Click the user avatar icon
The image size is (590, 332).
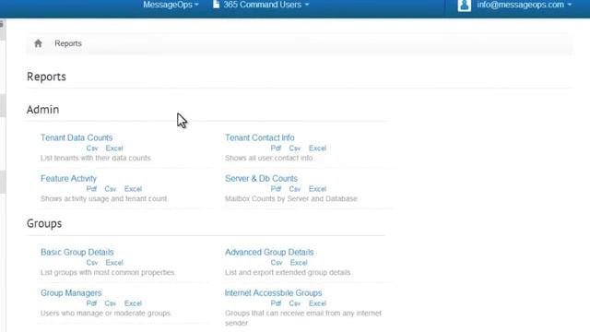[x=465, y=6]
